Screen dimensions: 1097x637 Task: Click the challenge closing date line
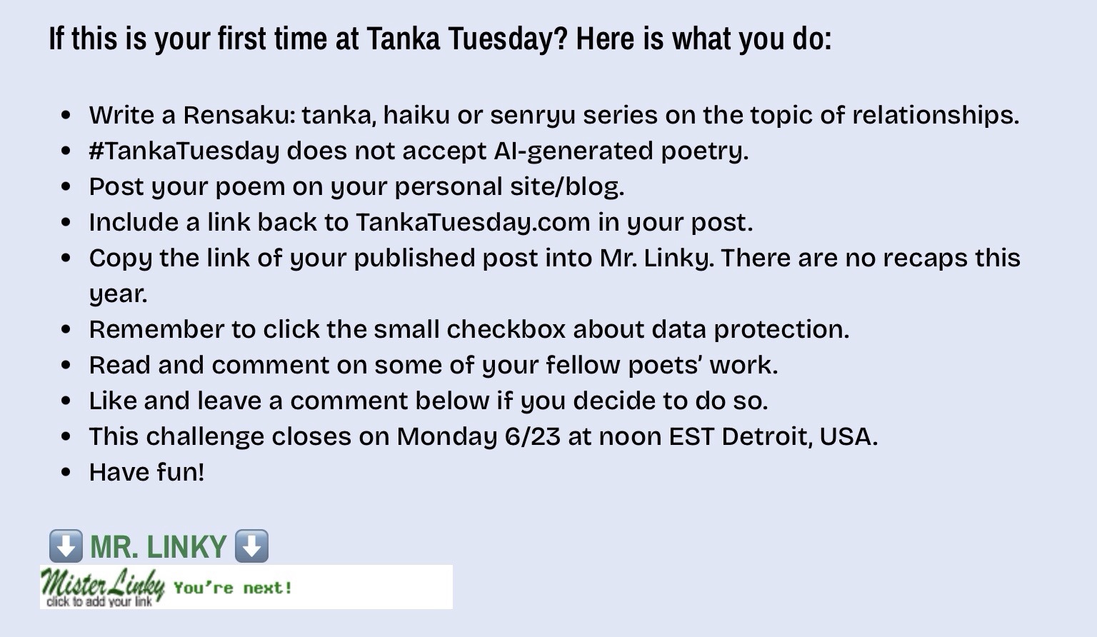tap(483, 436)
